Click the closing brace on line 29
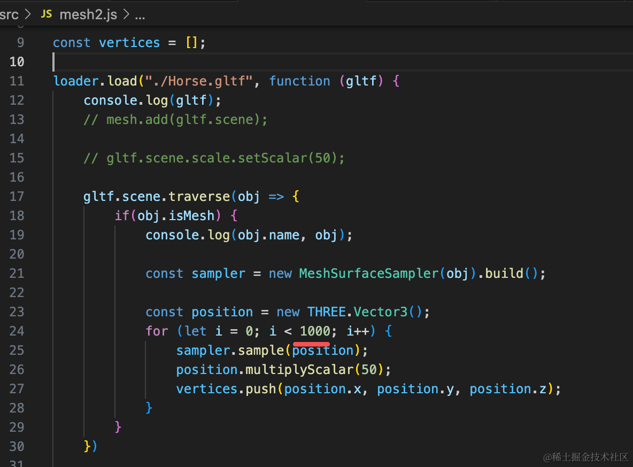 pyautogui.click(x=118, y=426)
